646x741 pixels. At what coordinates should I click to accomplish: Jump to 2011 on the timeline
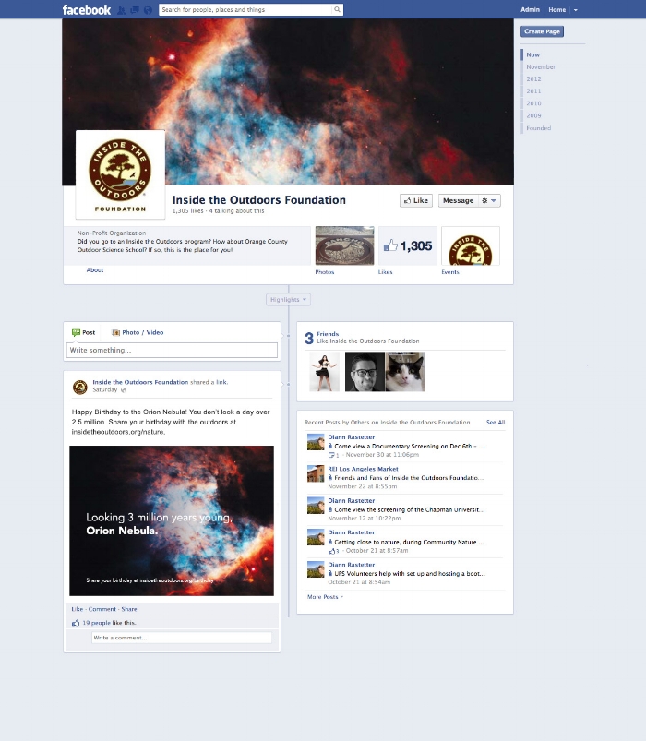click(533, 91)
